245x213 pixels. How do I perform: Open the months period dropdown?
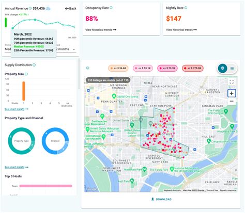pos(66,50)
